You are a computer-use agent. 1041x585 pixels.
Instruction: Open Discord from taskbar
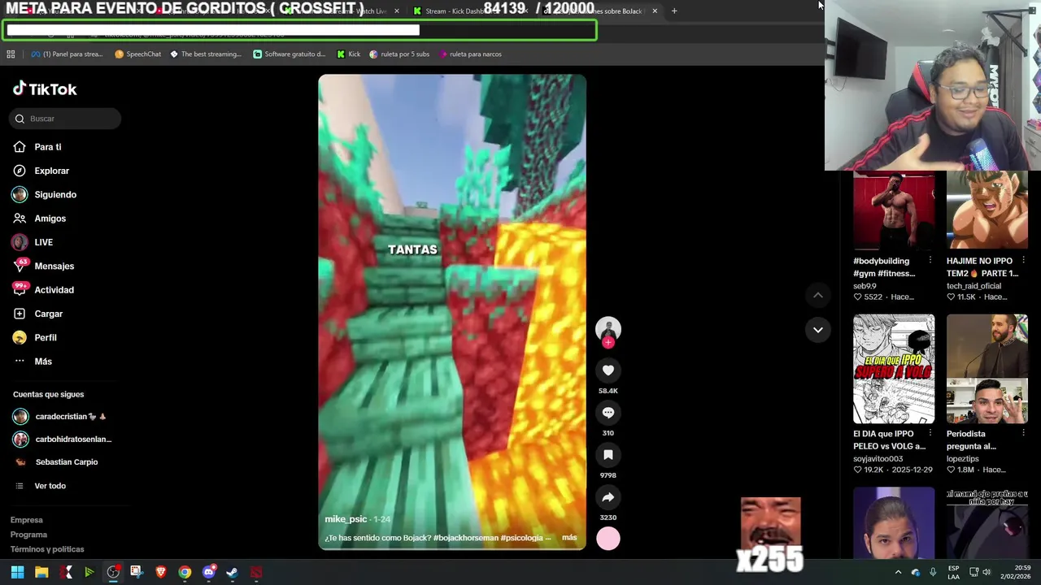click(x=208, y=572)
